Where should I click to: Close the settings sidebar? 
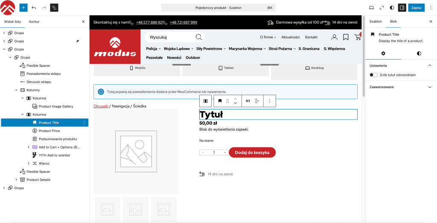coord(431,21)
